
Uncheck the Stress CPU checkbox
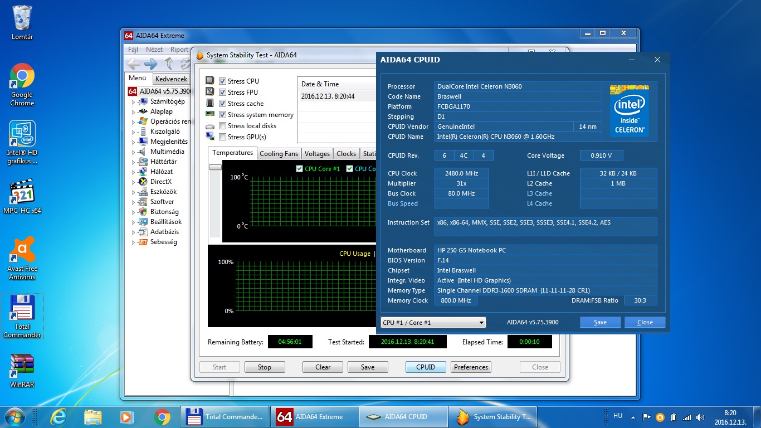point(223,81)
